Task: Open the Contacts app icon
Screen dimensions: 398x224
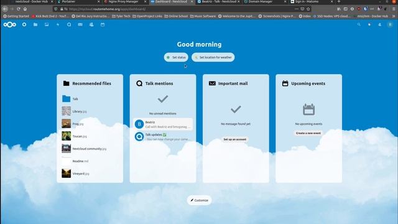Action: tap(91, 25)
